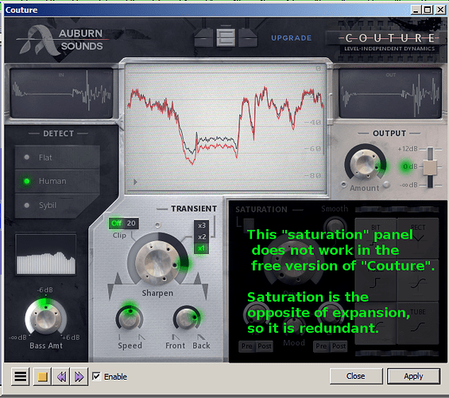Close the Couture window with X
449x398 pixels.
(440, 10)
